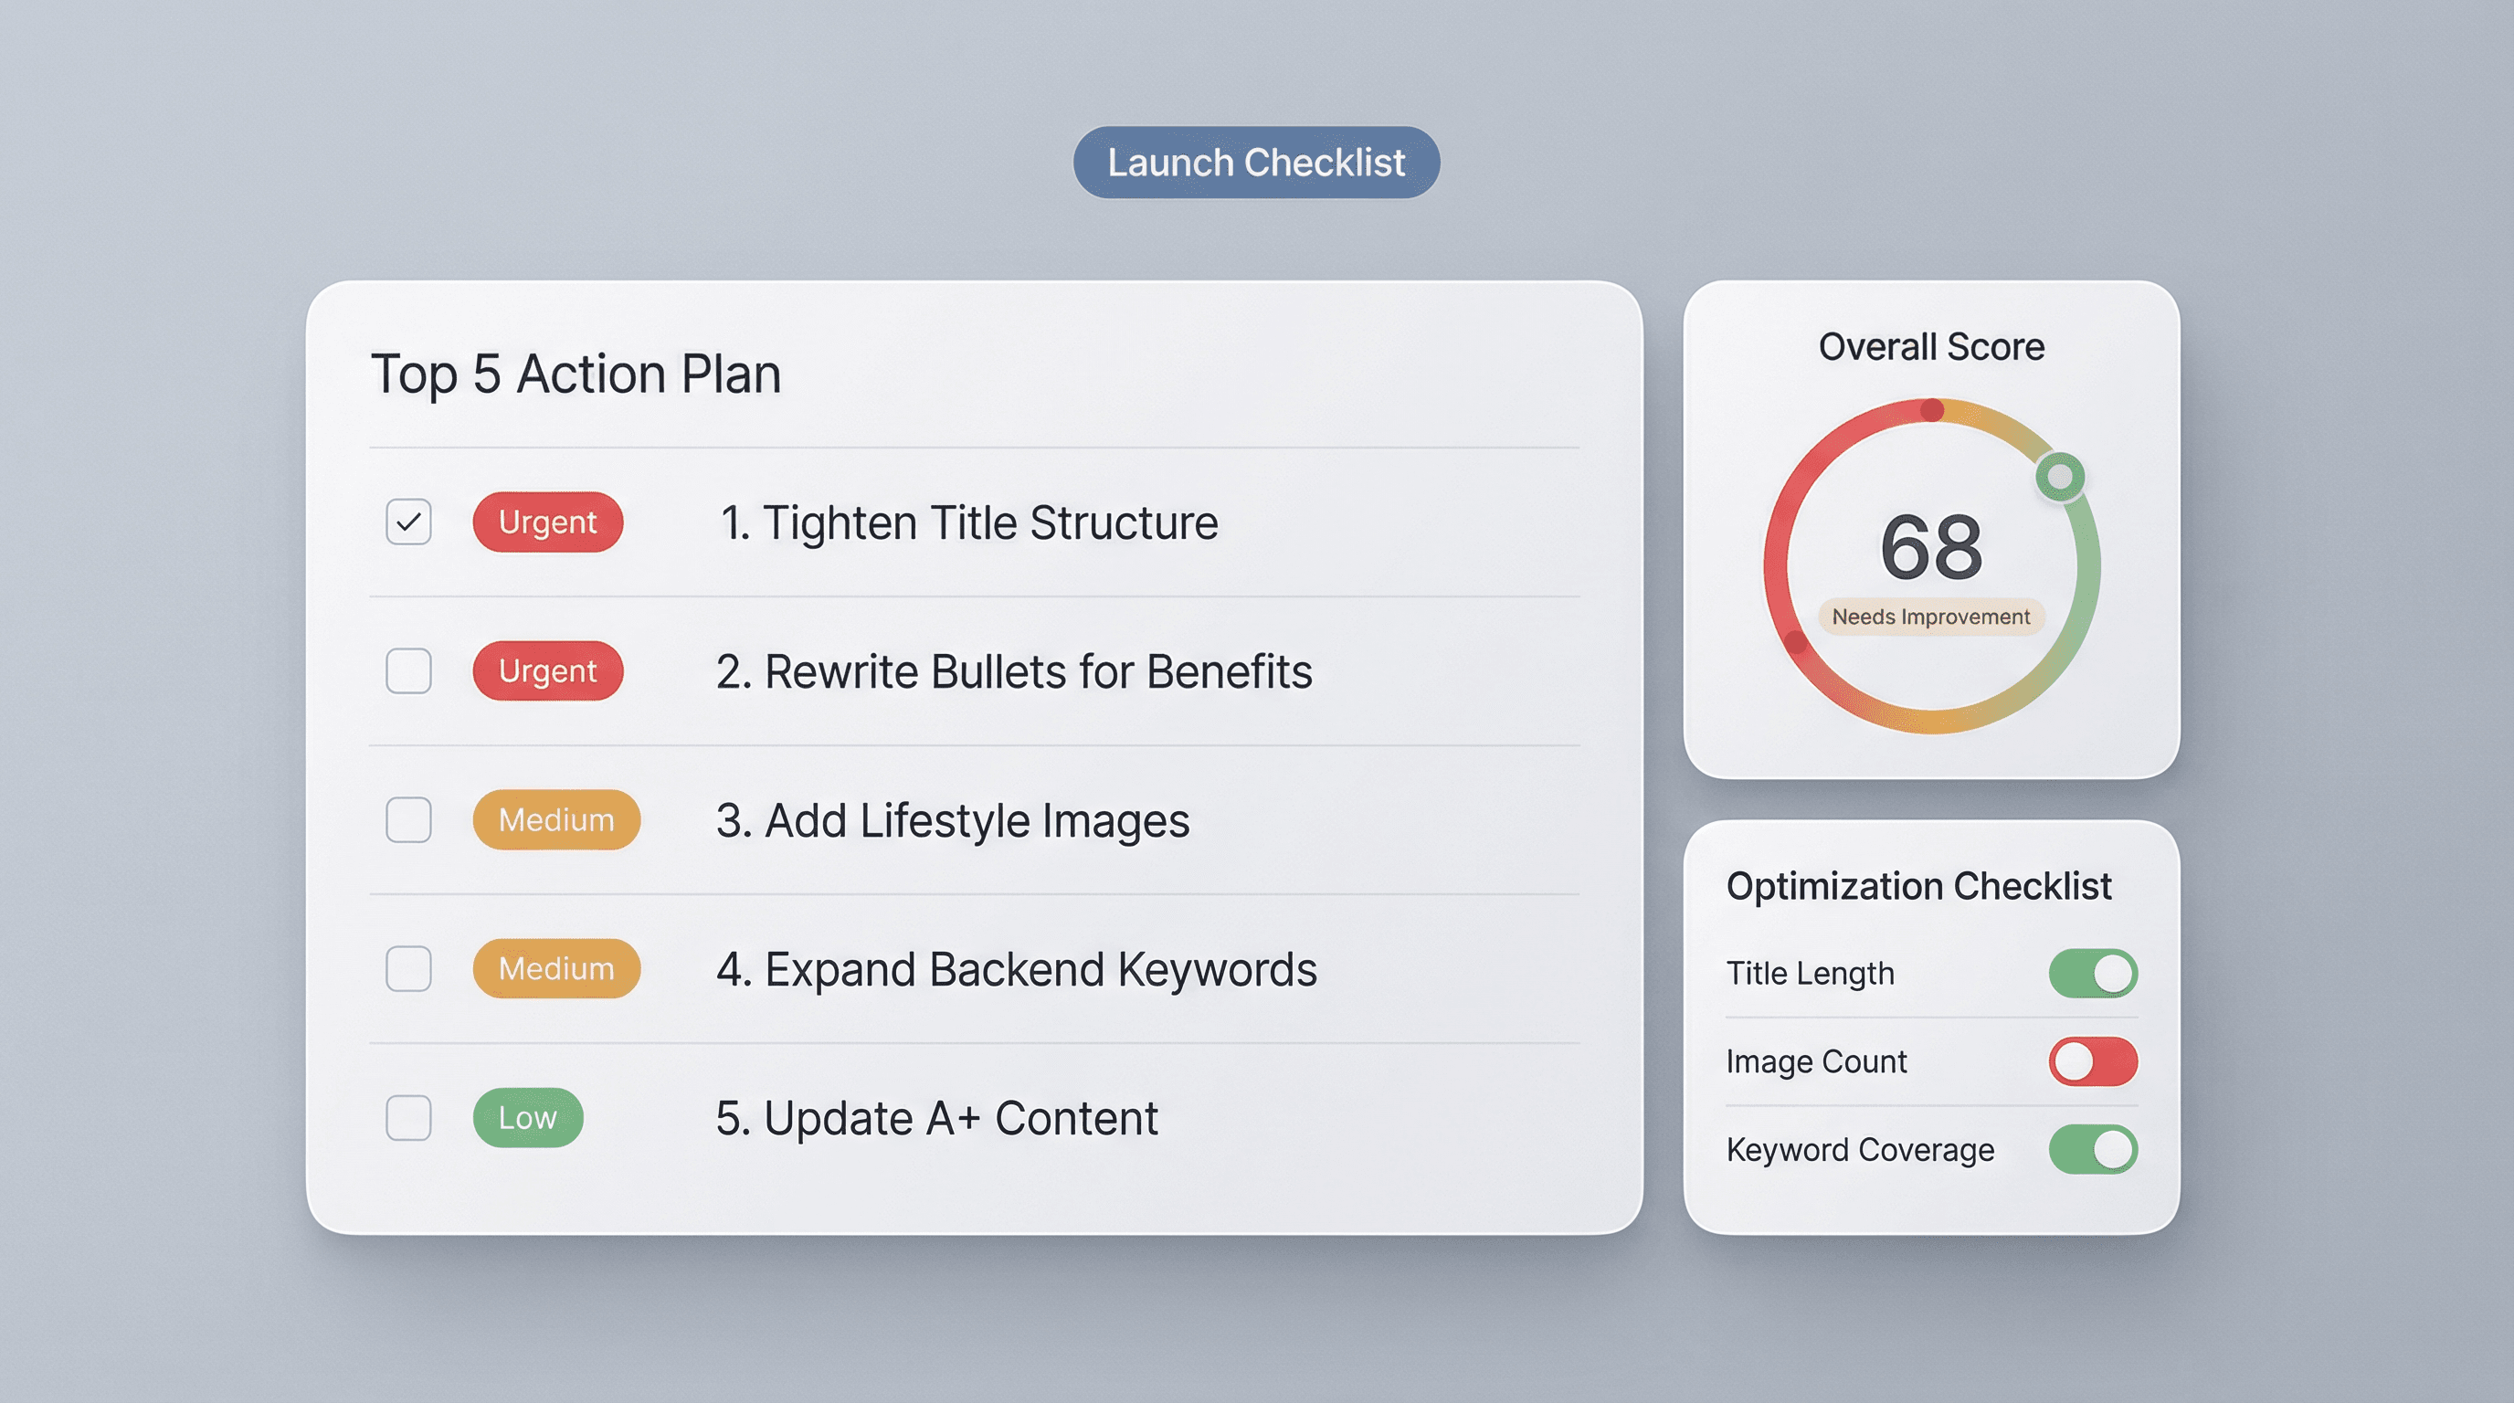Click the Urgent badge on task 1

point(547,522)
